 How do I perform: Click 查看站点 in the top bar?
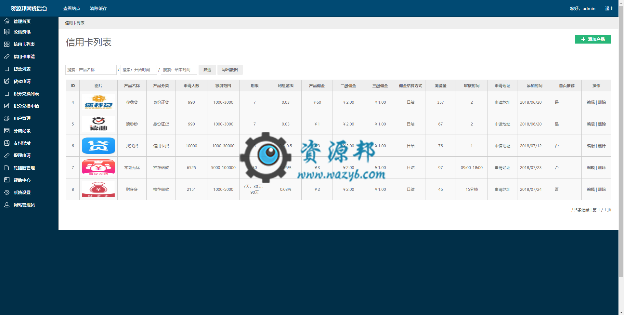[x=72, y=8]
